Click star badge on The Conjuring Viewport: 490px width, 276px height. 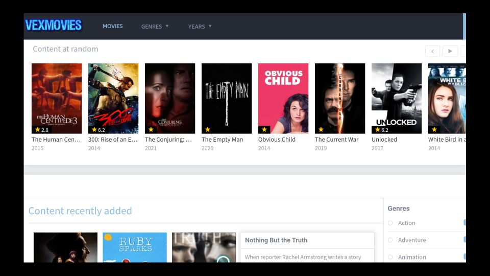coord(151,129)
